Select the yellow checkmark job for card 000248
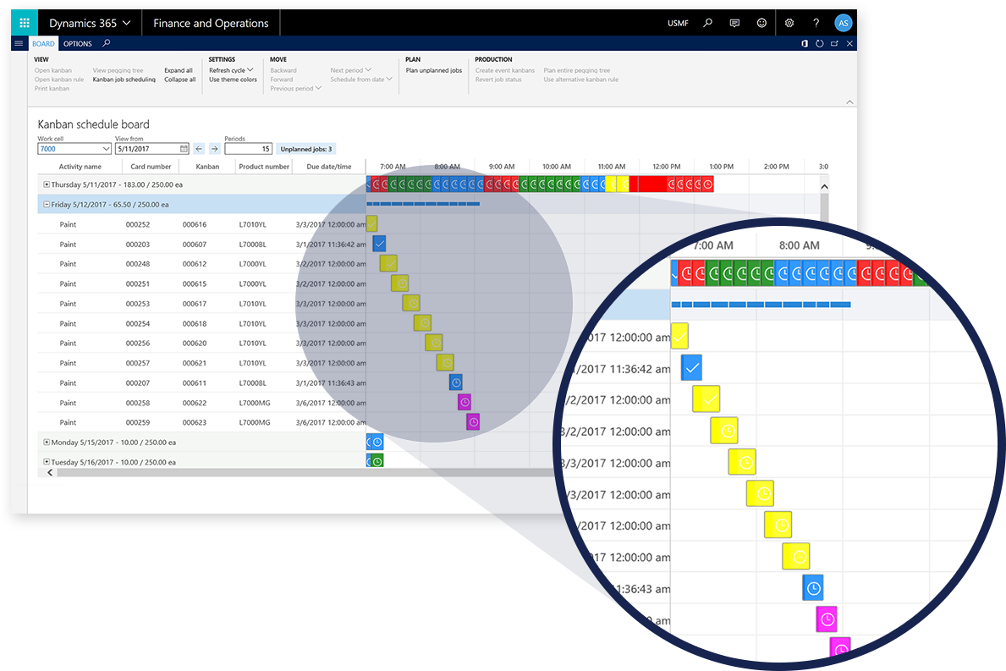This screenshot has width=1006, height=671. point(388,264)
